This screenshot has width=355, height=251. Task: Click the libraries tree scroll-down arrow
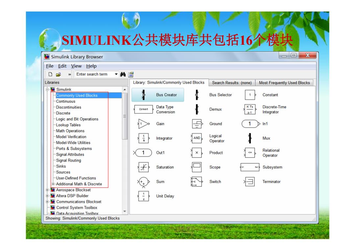125,211
